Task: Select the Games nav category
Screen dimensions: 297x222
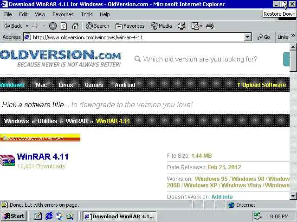Action: [94, 85]
